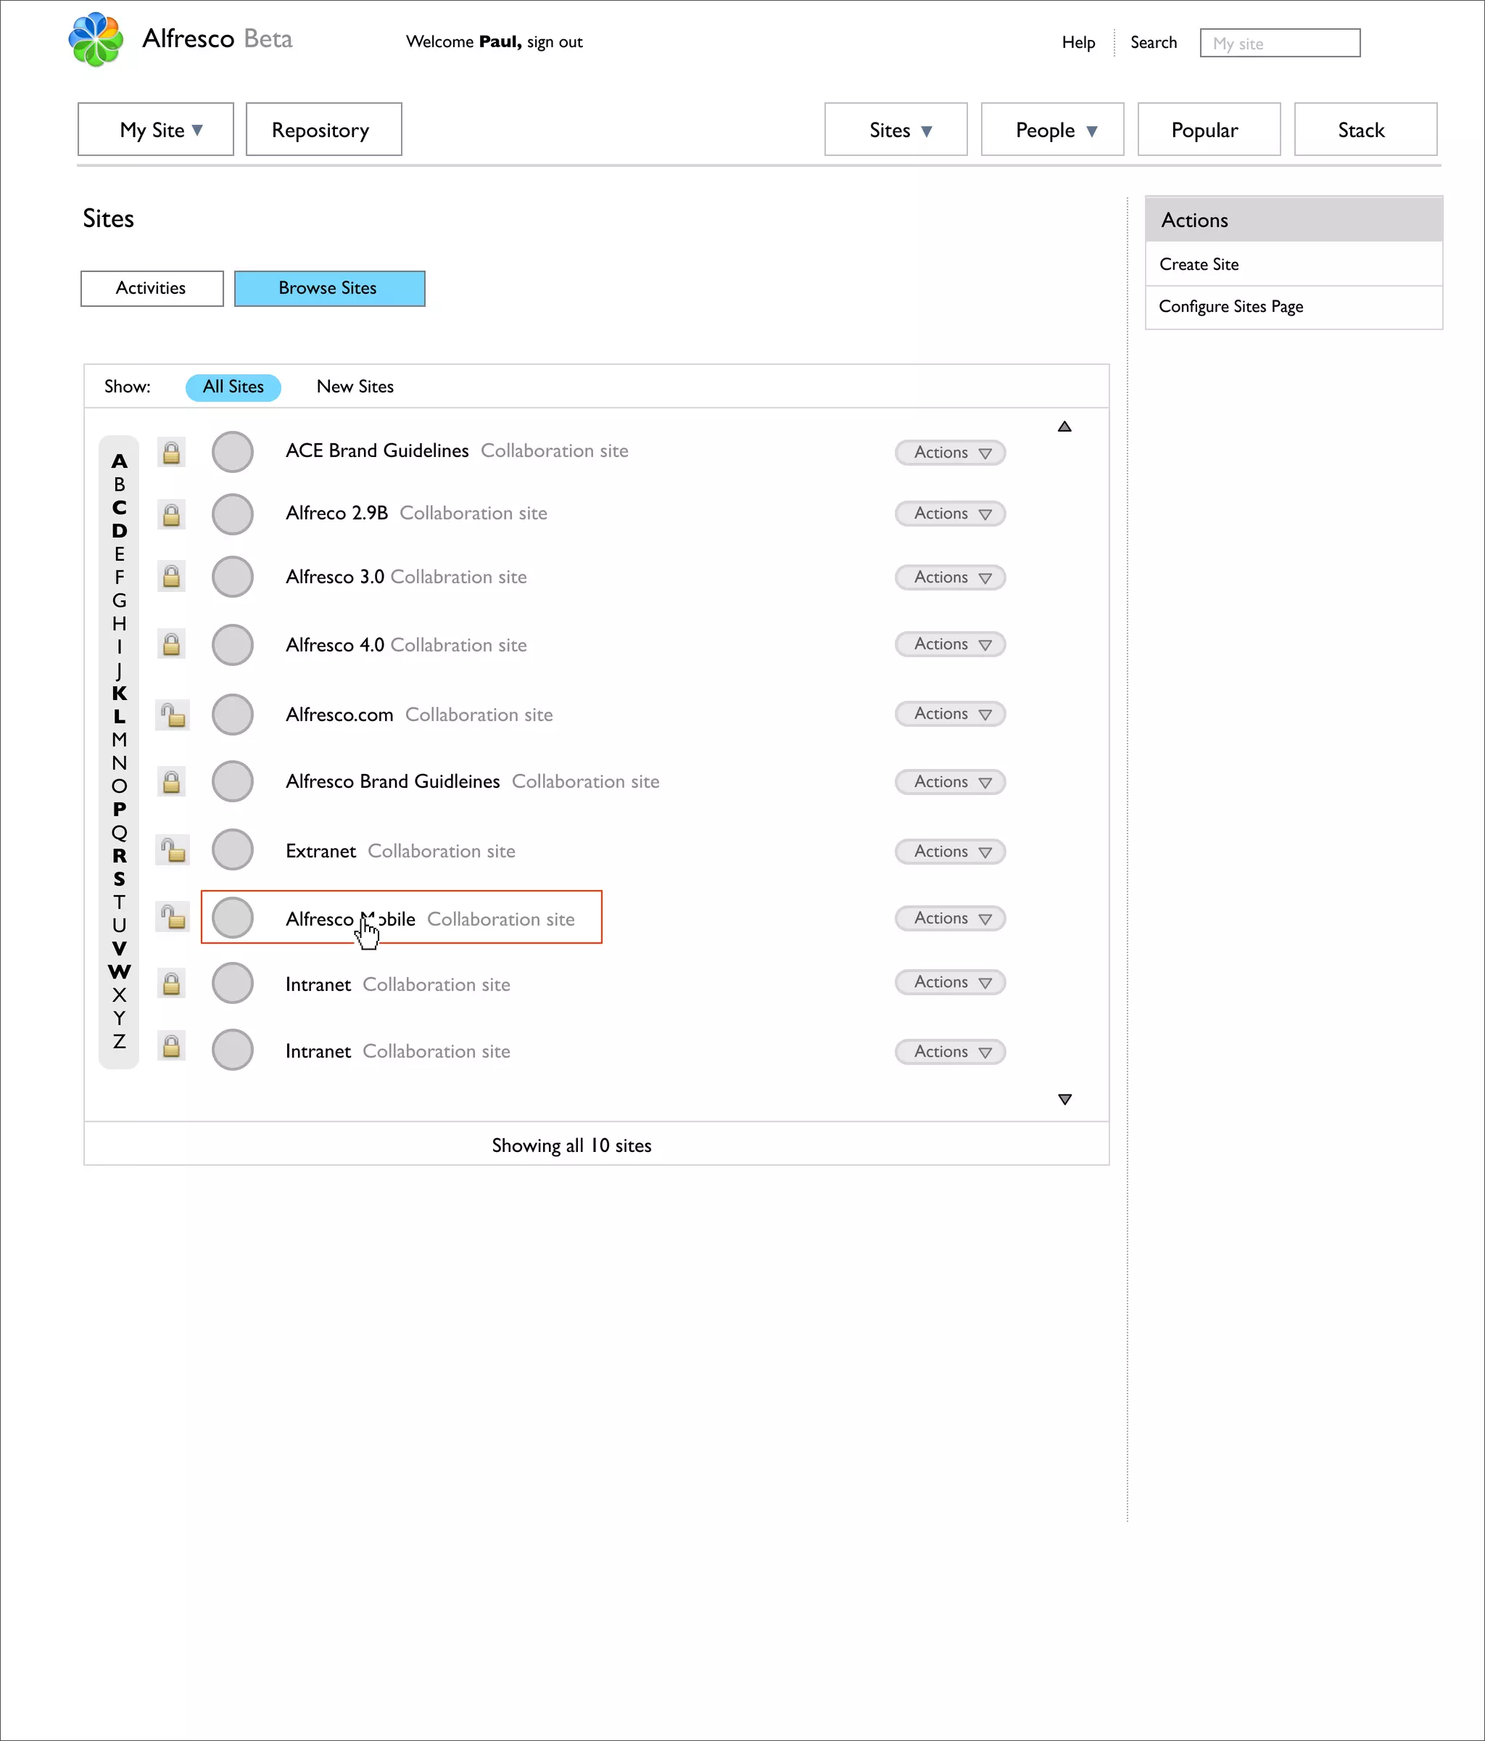Select letter D in the alphabet index

(x=119, y=531)
